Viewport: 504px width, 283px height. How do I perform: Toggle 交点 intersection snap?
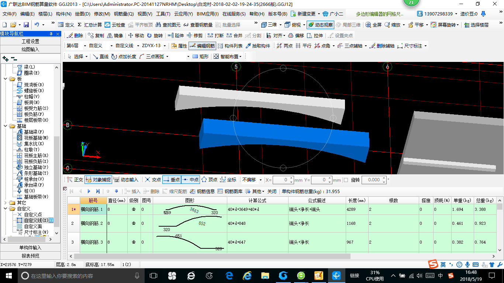153,180
